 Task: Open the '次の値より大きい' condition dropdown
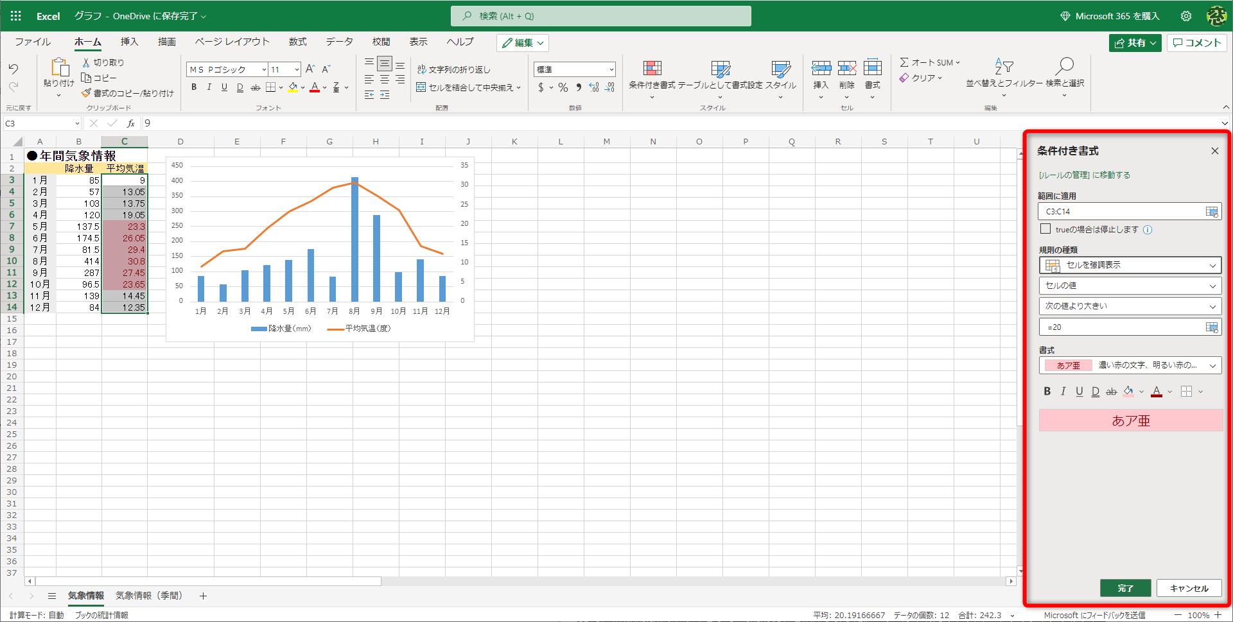tap(1130, 306)
